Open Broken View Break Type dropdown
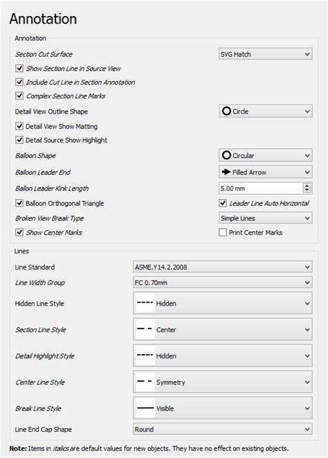The width and height of the screenshot is (328, 458). pos(265,218)
